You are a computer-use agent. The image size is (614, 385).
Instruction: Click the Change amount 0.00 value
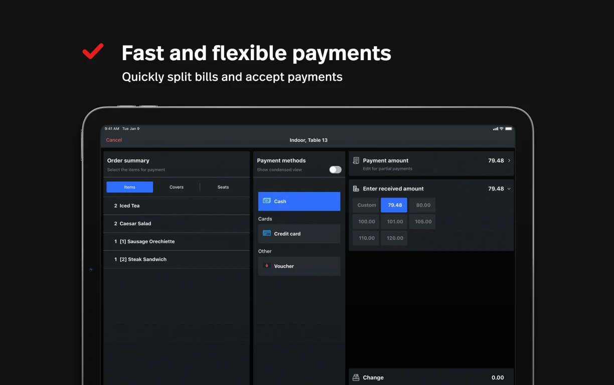tap(498, 377)
